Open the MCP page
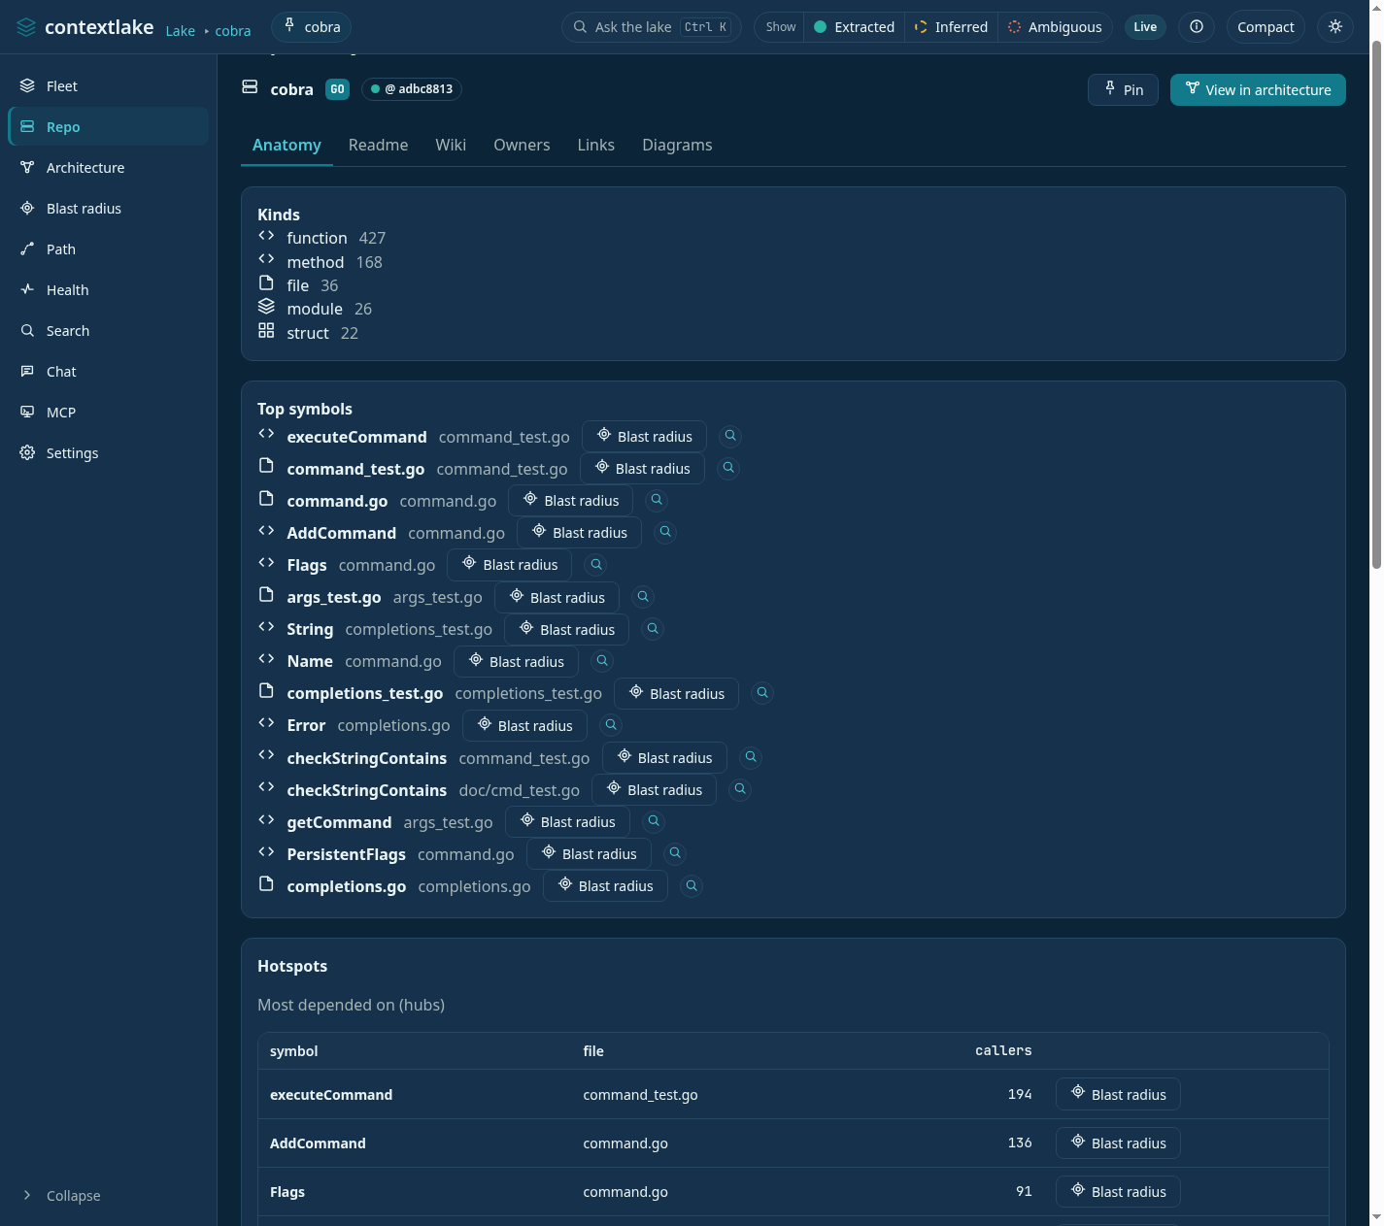Image resolution: width=1384 pixels, height=1226 pixels. 108,413
